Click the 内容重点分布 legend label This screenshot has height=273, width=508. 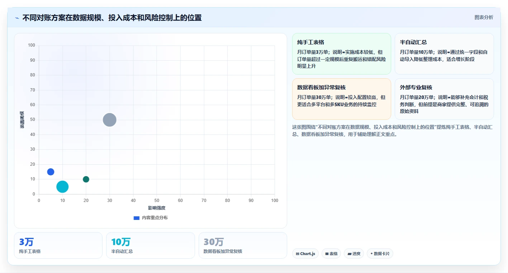[155, 218]
